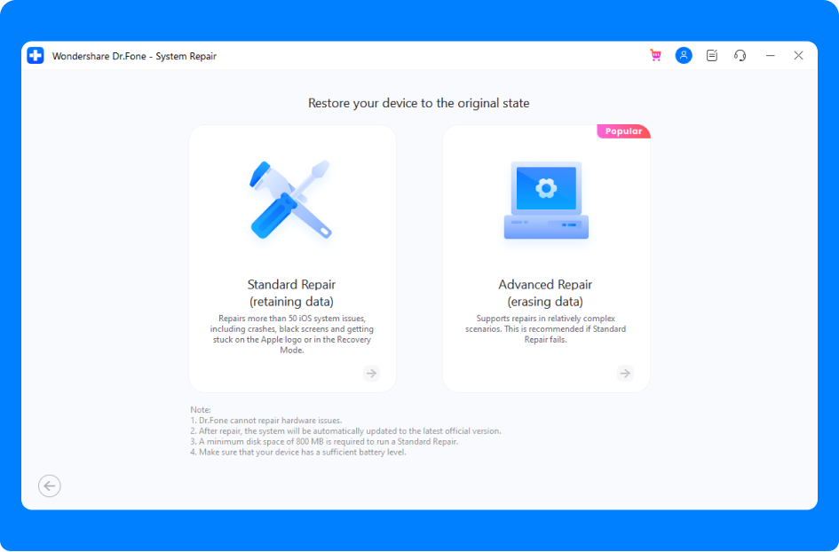The image size is (839, 552).
Task: Click note 'Dr.Fone cannot repair hardware issues'
Action: 266,421
